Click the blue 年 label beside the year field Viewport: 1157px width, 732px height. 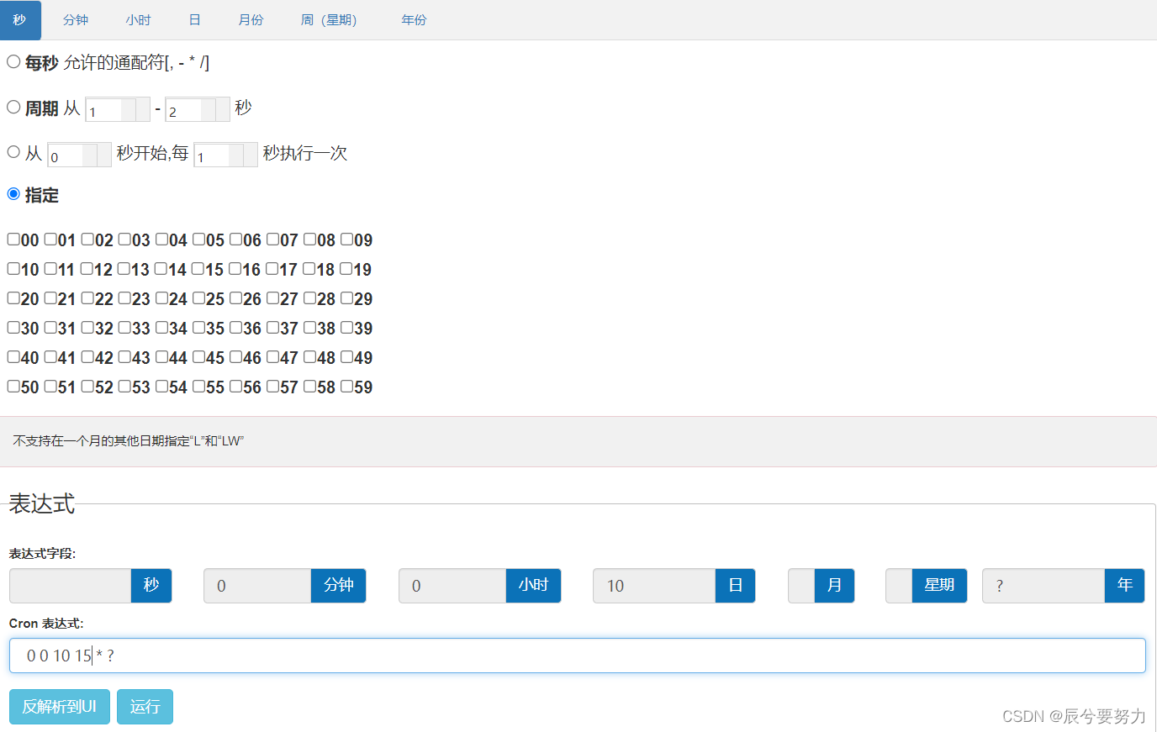[1124, 586]
